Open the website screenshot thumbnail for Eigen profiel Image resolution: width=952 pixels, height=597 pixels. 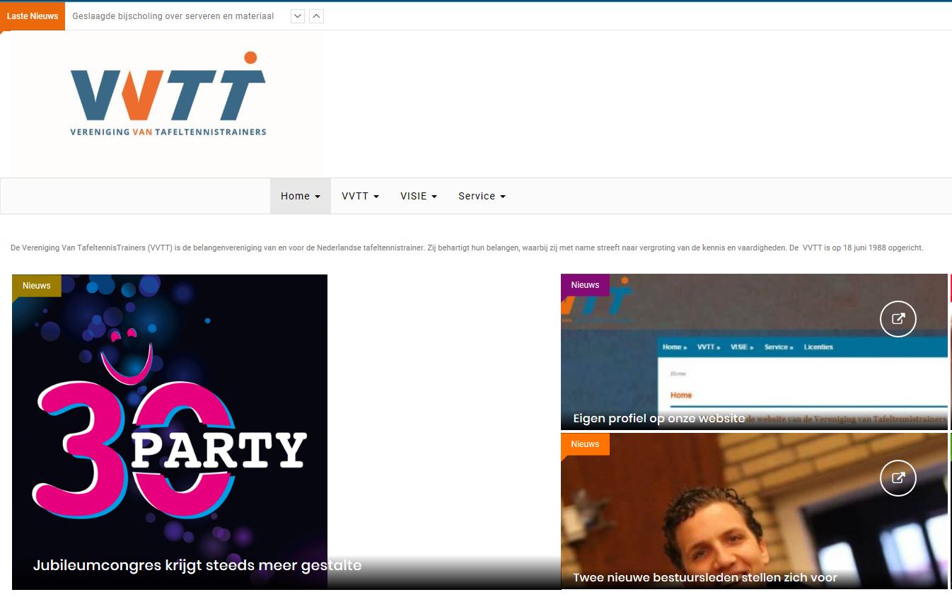tap(754, 352)
